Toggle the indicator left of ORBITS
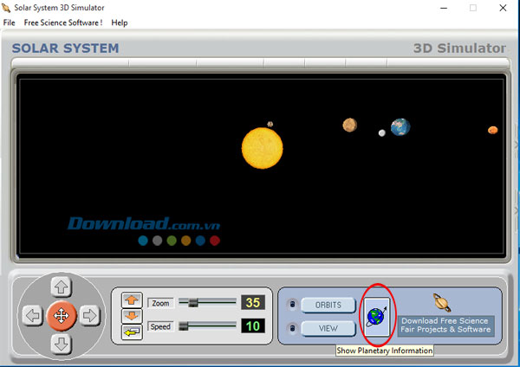The image size is (520, 367). (292, 305)
